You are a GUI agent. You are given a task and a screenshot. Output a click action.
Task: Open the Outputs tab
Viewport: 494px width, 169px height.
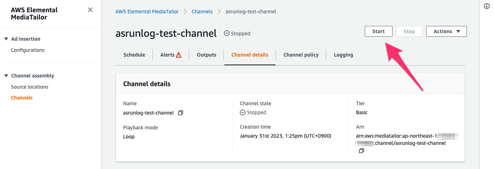click(207, 55)
